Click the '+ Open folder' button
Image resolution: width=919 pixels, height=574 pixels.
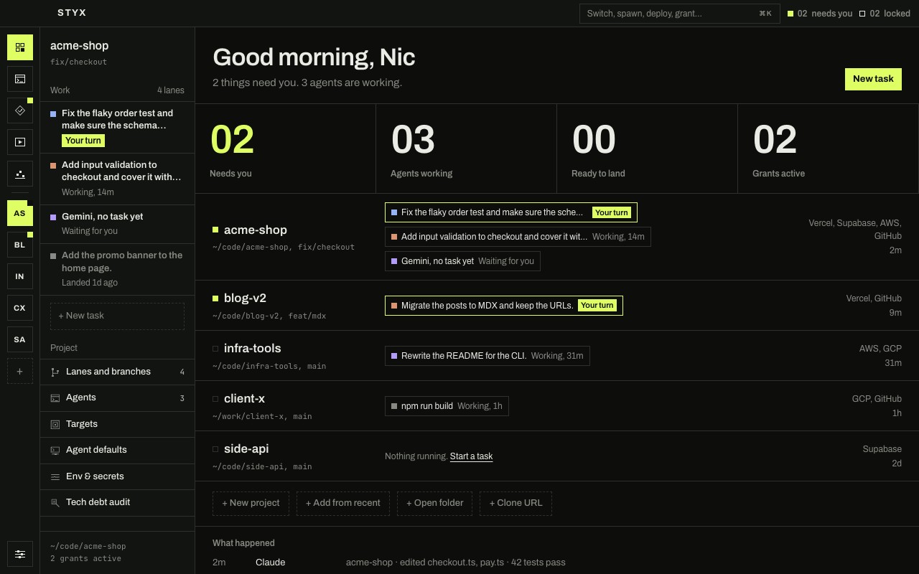click(x=435, y=503)
